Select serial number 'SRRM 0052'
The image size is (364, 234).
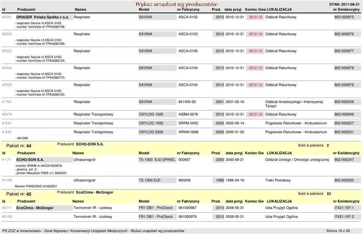click(188, 123)
